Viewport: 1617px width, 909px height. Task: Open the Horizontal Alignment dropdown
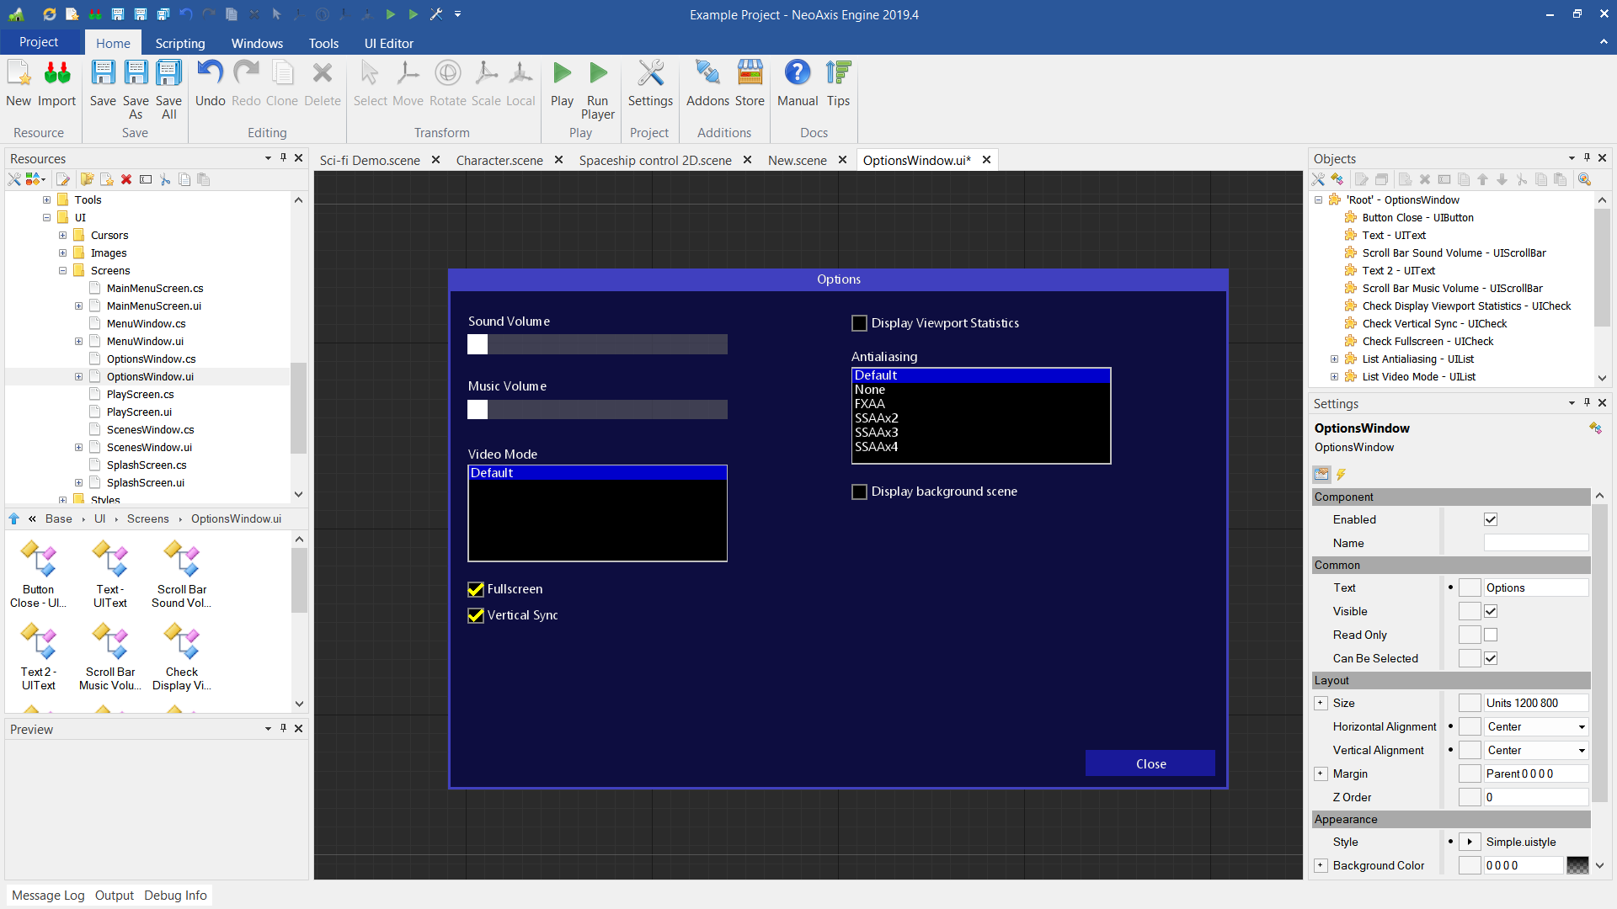1581,727
